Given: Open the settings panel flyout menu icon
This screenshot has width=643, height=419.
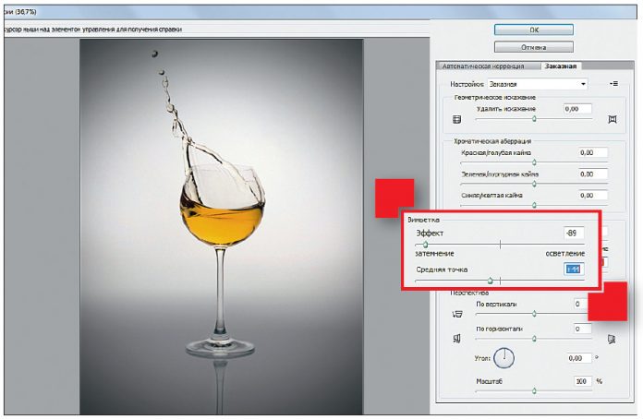Looking at the screenshot, I should coord(613,84).
